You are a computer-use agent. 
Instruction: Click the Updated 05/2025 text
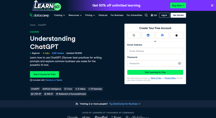(74, 53)
